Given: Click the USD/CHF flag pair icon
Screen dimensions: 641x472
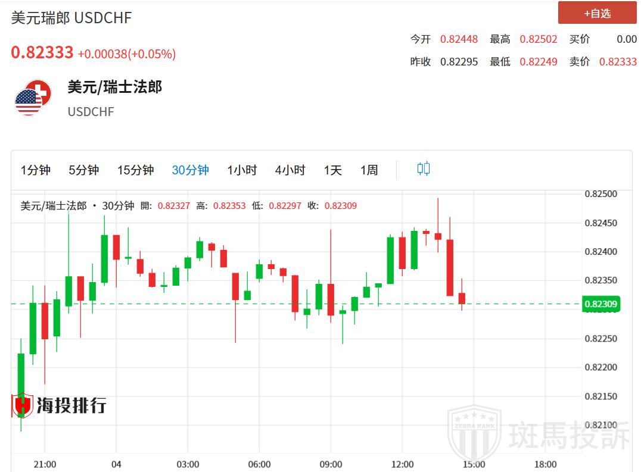Looking at the screenshot, I should point(30,98).
